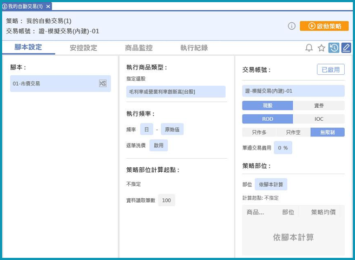Click the star favorite icon
355x260 pixels.
(321, 48)
